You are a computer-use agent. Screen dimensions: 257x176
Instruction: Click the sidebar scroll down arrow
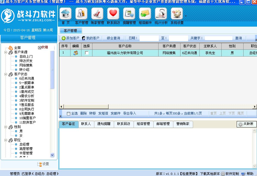pyautogui.click(x=52, y=155)
